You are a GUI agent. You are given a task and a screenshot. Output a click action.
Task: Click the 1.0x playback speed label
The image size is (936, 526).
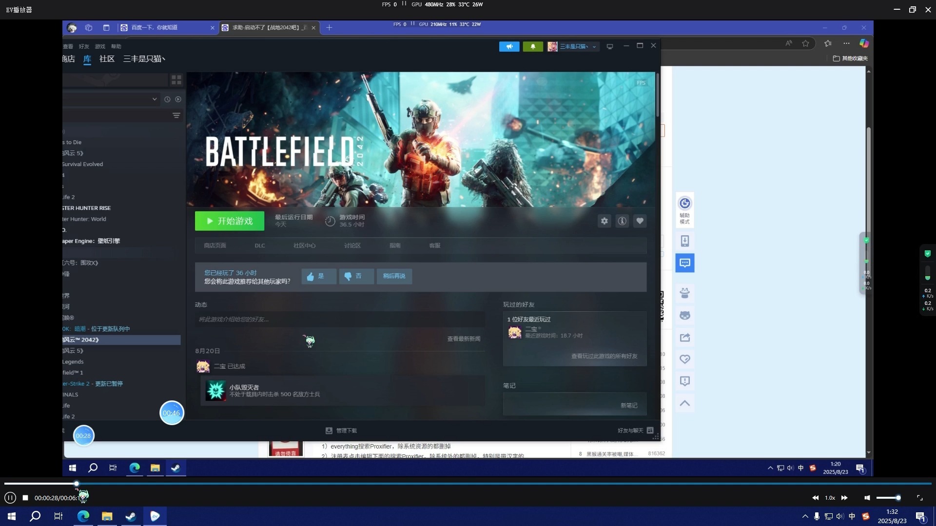point(830,498)
